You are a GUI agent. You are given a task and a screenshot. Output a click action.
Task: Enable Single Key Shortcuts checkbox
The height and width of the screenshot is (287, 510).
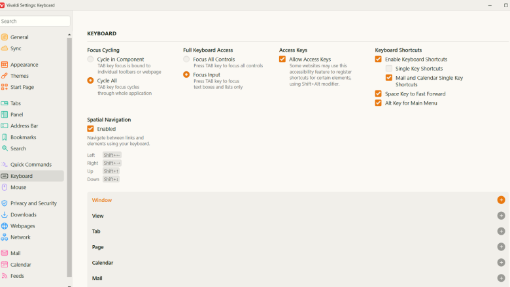click(389, 69)
